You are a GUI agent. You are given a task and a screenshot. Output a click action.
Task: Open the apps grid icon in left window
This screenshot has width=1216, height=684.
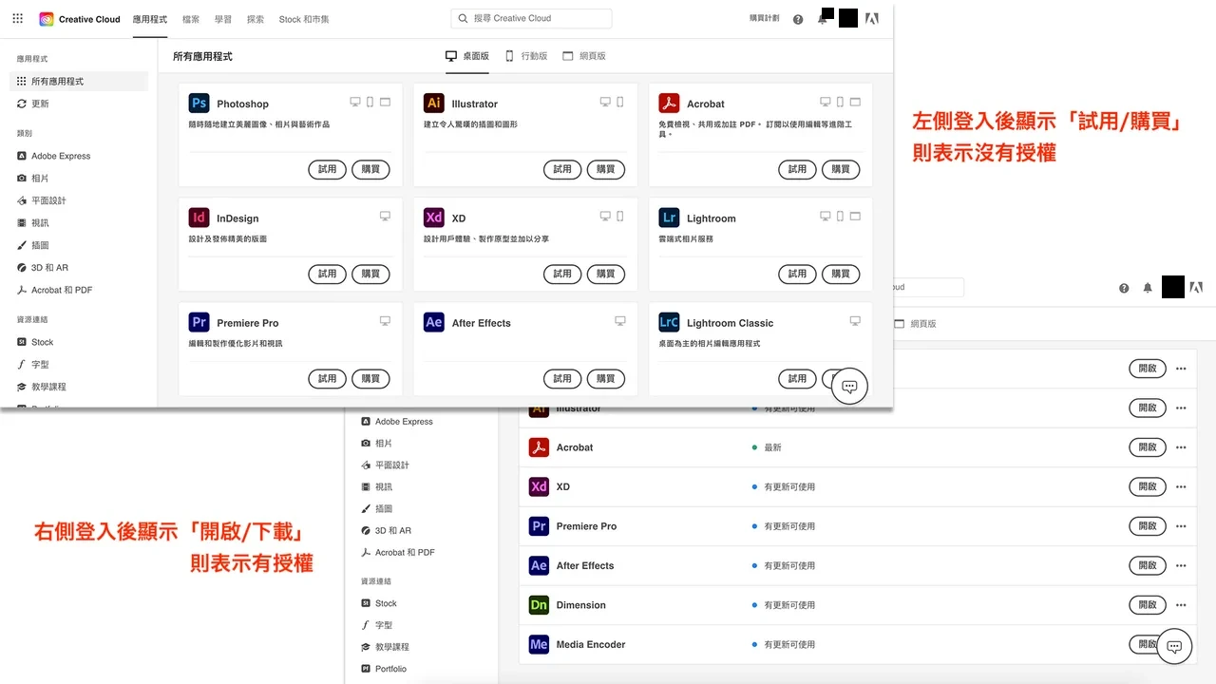(17, 19)
